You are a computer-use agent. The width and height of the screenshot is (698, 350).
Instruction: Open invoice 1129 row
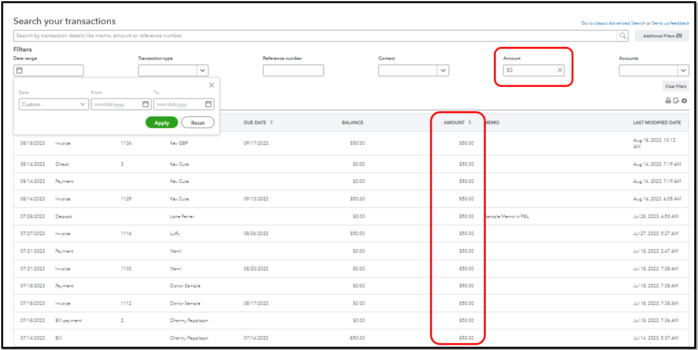(351, 199)
